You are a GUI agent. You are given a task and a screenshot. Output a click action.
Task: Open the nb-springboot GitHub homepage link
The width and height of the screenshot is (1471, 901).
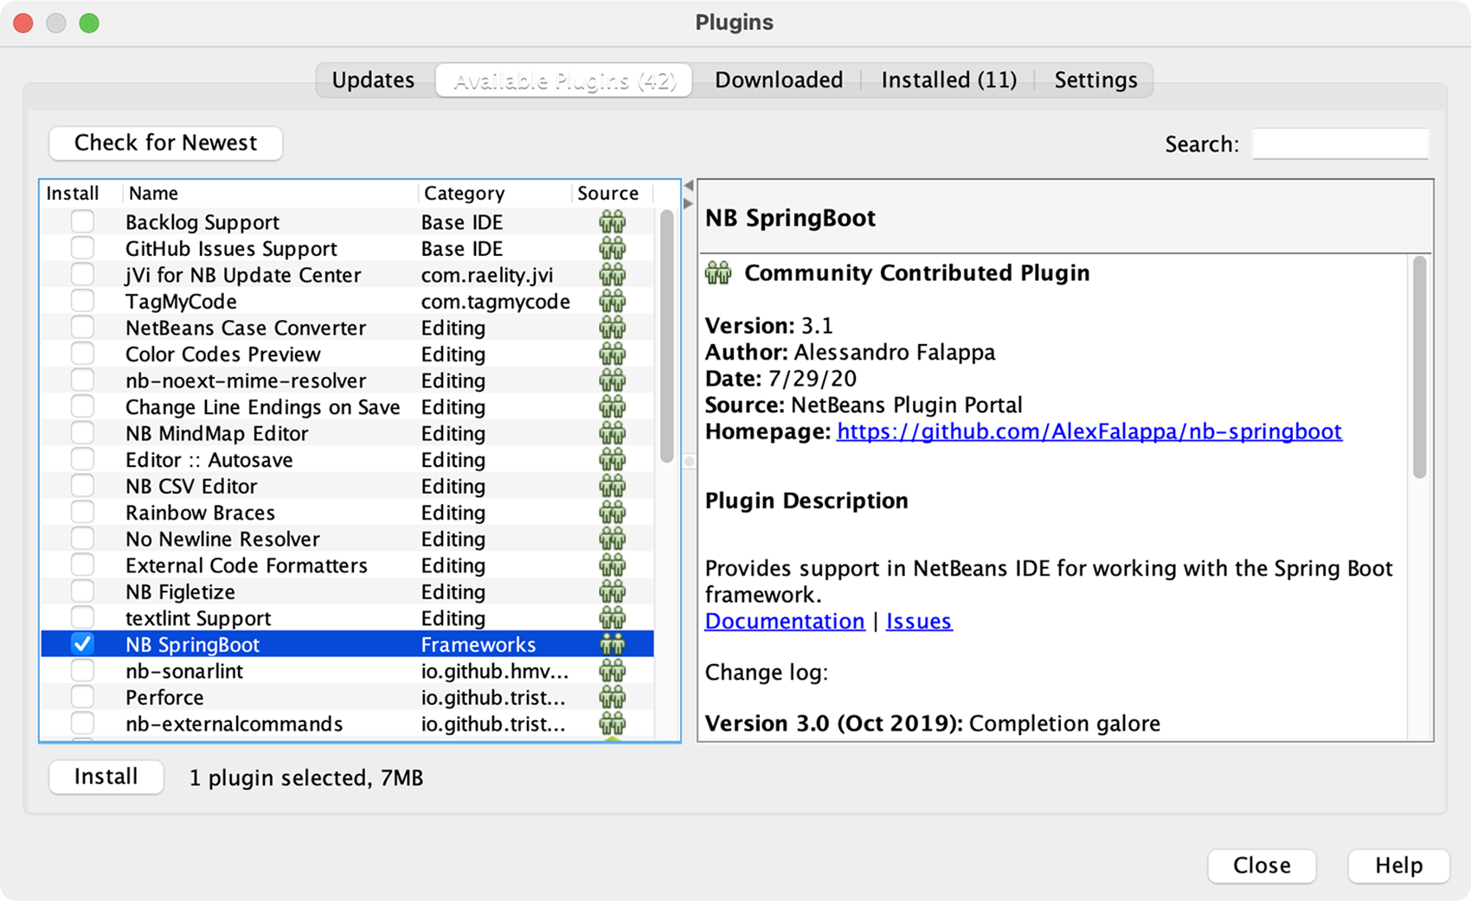pyautogui.click(x=1089, y=431)
